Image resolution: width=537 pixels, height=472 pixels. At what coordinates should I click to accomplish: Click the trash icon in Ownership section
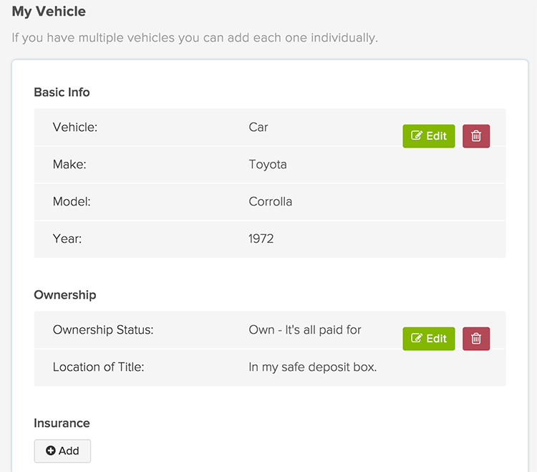coord(476,339)
